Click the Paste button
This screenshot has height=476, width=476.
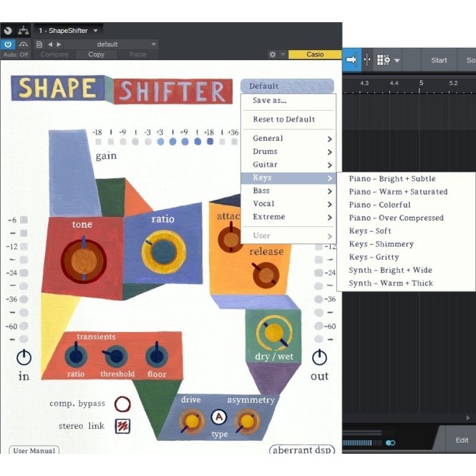pyautogui.click(x=138, y=54)
